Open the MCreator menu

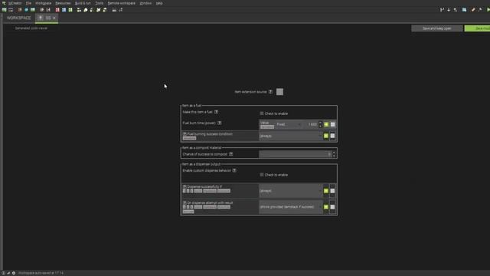click(15, 3)
